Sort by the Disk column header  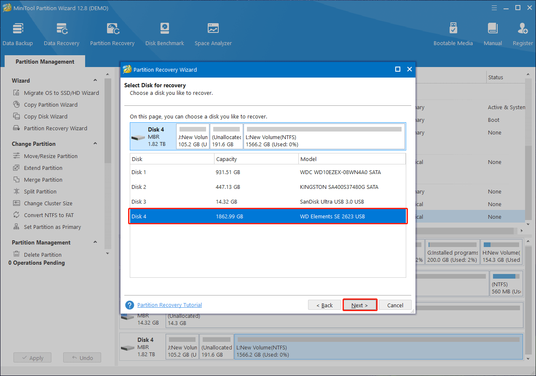(172, 159)
